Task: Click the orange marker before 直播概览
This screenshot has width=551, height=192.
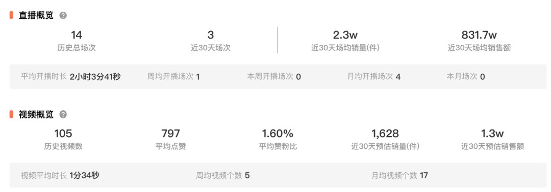Action: click(11, 15)
